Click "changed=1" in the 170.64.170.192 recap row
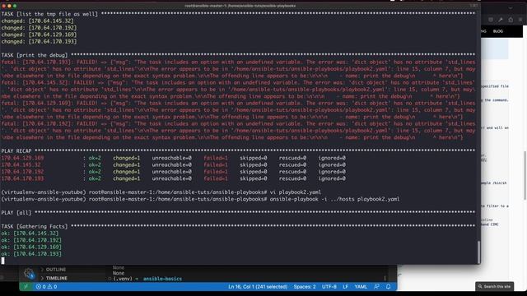This screenshot has width=527, height=296. pos(126,172)
